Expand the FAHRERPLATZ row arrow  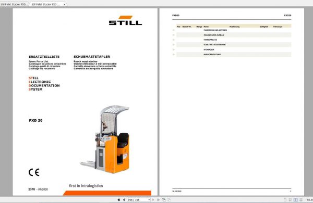point(174,40)
